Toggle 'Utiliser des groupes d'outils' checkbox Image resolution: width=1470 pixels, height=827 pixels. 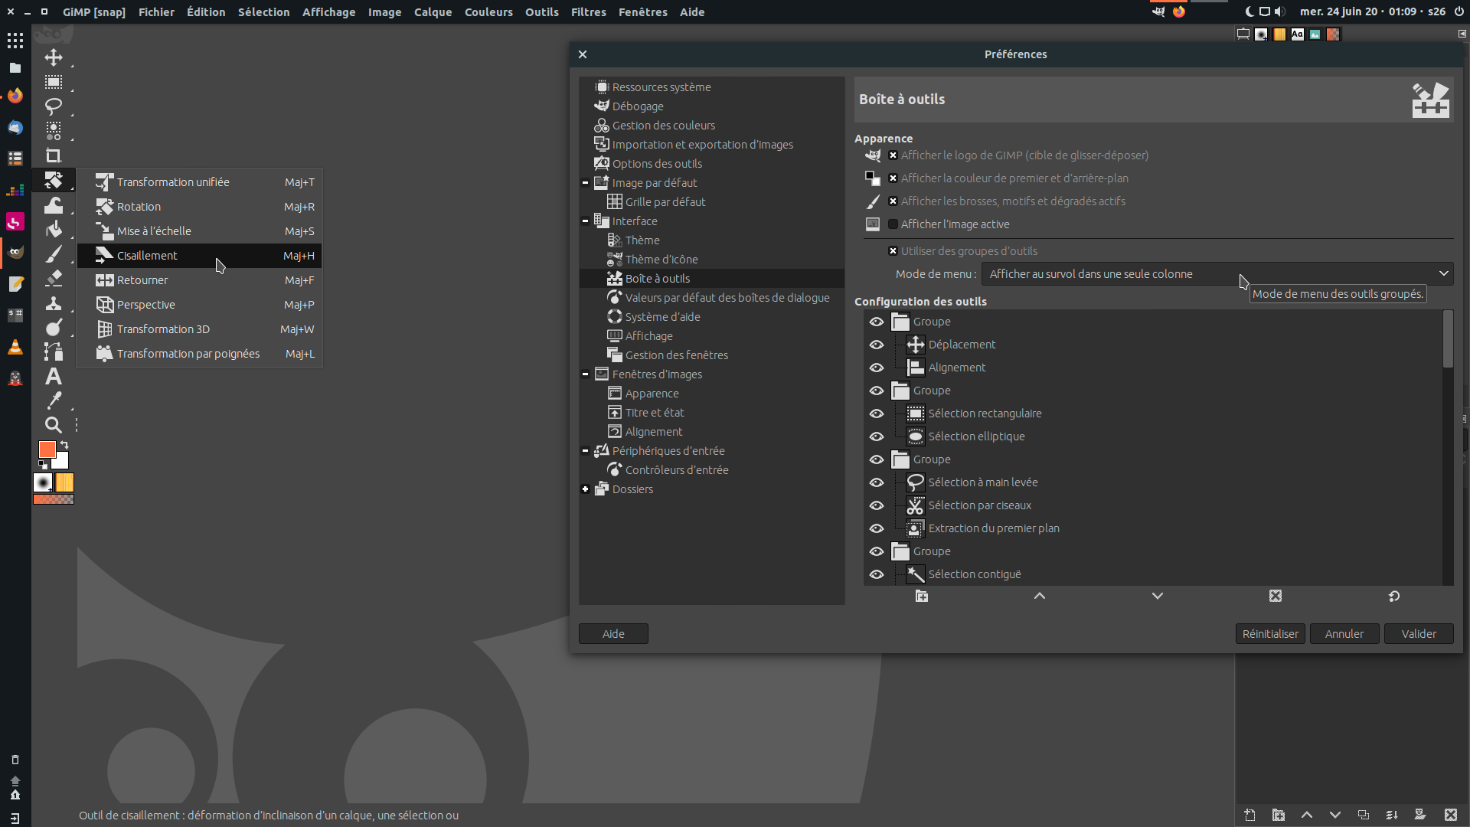tap(893, 251)
